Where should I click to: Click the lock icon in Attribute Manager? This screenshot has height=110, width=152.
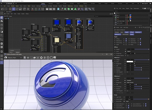[x=145, y=27]
